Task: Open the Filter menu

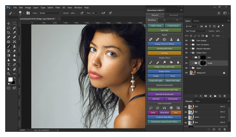Action: point(58,8)
